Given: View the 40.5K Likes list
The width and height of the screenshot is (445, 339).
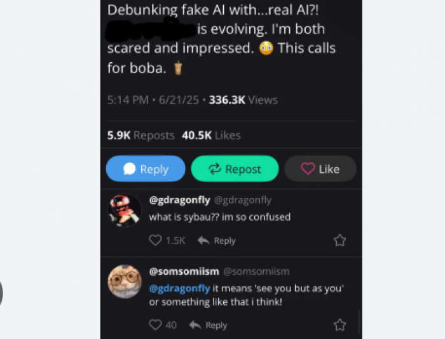Looking at the screenshot, I should click(x=211, y=135).
